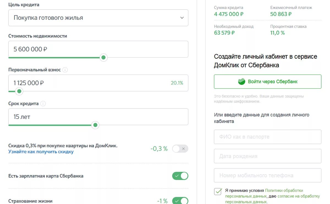This screenshot has width=330, height=204.
Task: Disable Сбербанк salary card toggle
Action: click(x=180, y=176)
